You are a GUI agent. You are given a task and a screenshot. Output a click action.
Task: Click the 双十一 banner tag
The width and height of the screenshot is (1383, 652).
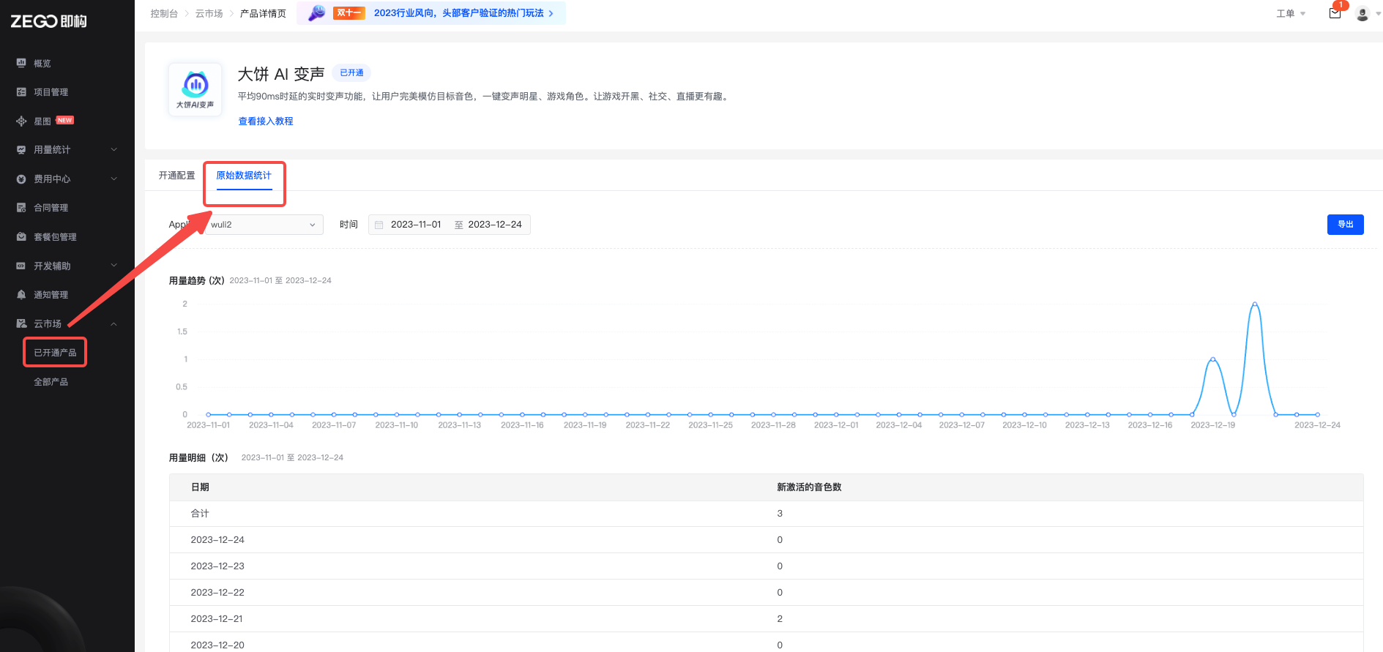tap(349, 13)
